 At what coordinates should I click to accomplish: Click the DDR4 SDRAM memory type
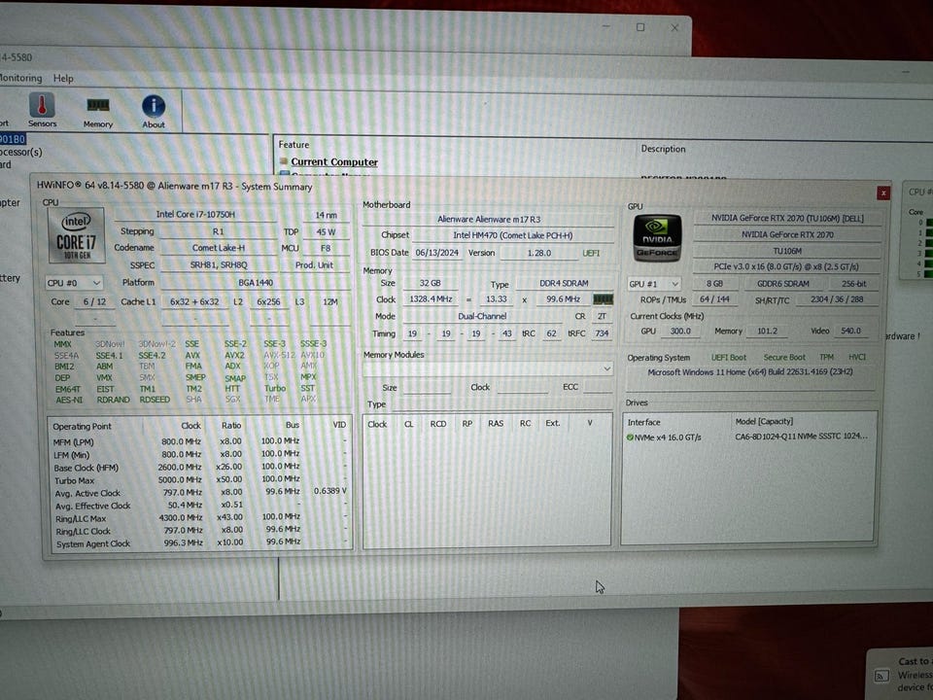click(x=564, y=283)
